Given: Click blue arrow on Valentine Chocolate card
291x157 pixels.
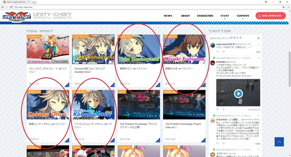Looking at the screenshot, I should coord(67,85).
